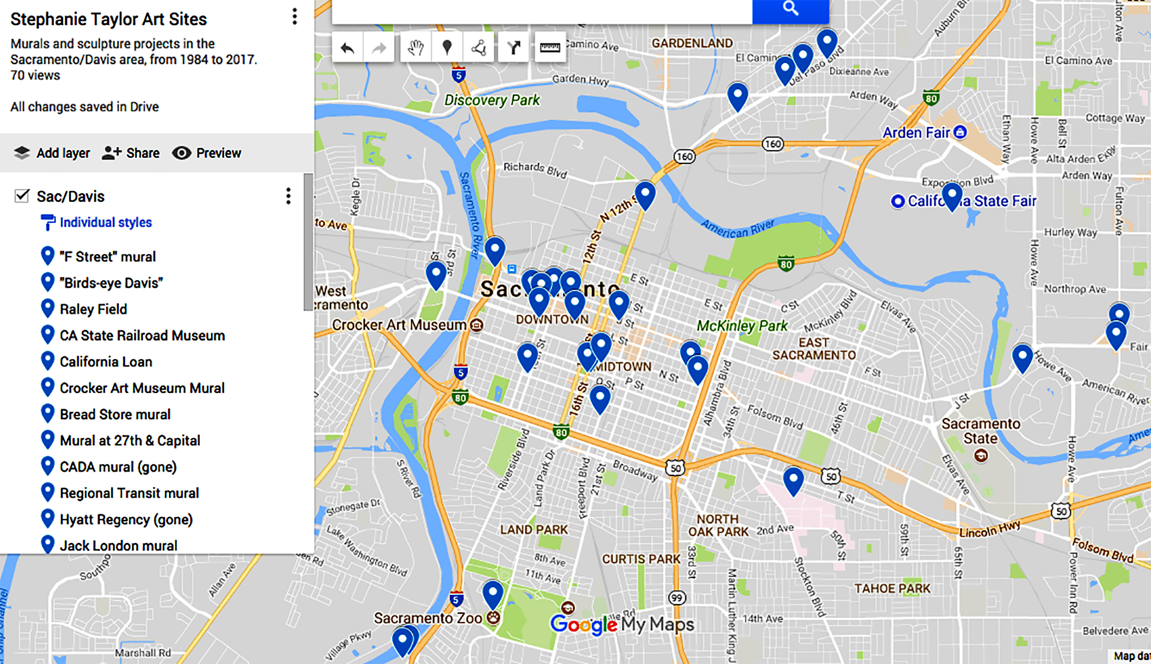Image resolution: width=1151 pixels, height=664 pixels.
Task: Toggle the Sac/Davis layer checkbox
Action: pos(22,196)
